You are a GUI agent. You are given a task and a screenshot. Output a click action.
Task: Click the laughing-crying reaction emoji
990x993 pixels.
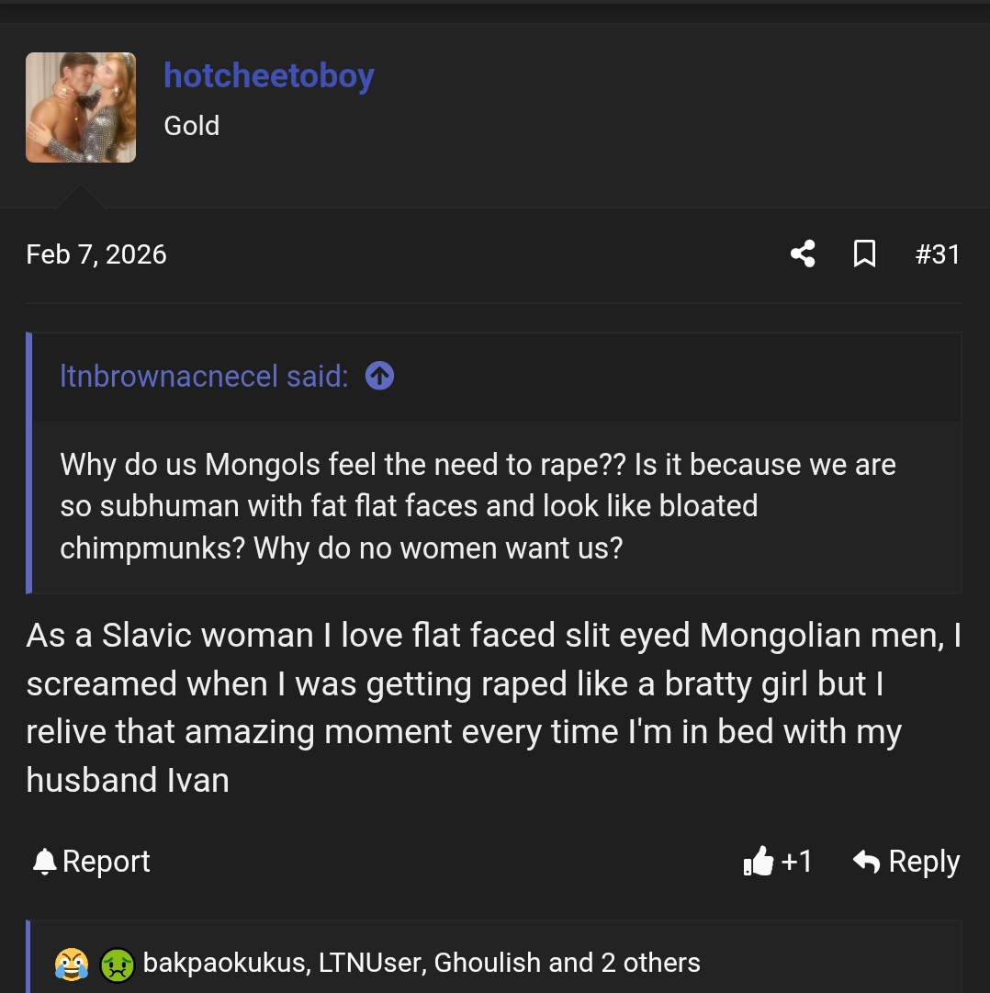click(x=72, y=964)
